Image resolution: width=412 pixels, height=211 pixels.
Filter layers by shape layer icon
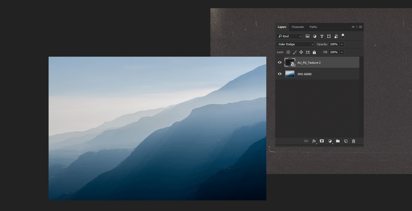[x=329, y=36]
